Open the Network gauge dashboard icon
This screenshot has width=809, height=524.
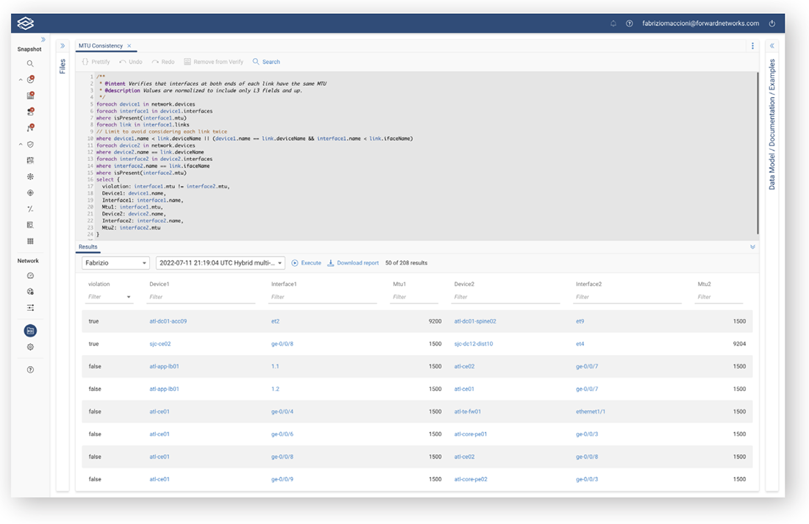pyautogui.click(x=30, y=276)
